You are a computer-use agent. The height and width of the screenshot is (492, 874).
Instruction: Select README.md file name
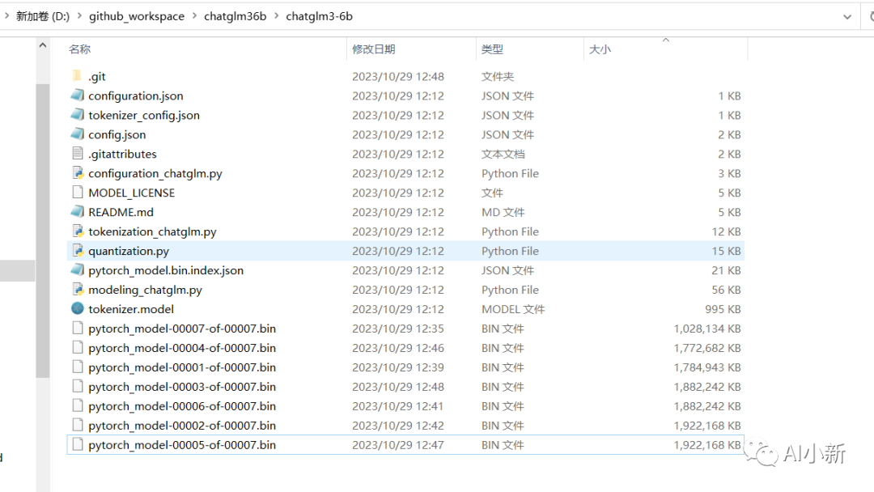pos(121,212)
